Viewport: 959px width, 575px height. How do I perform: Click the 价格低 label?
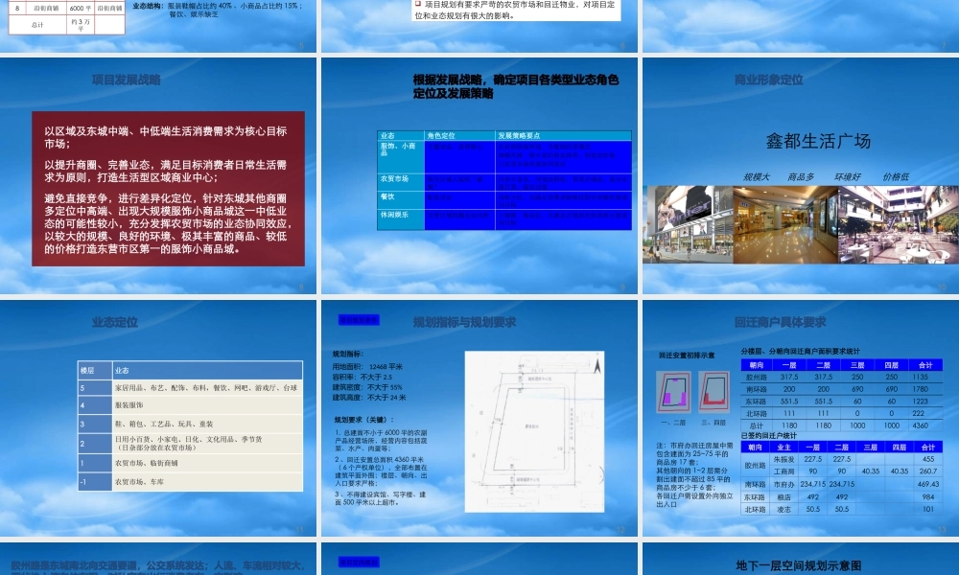(896, 176)
